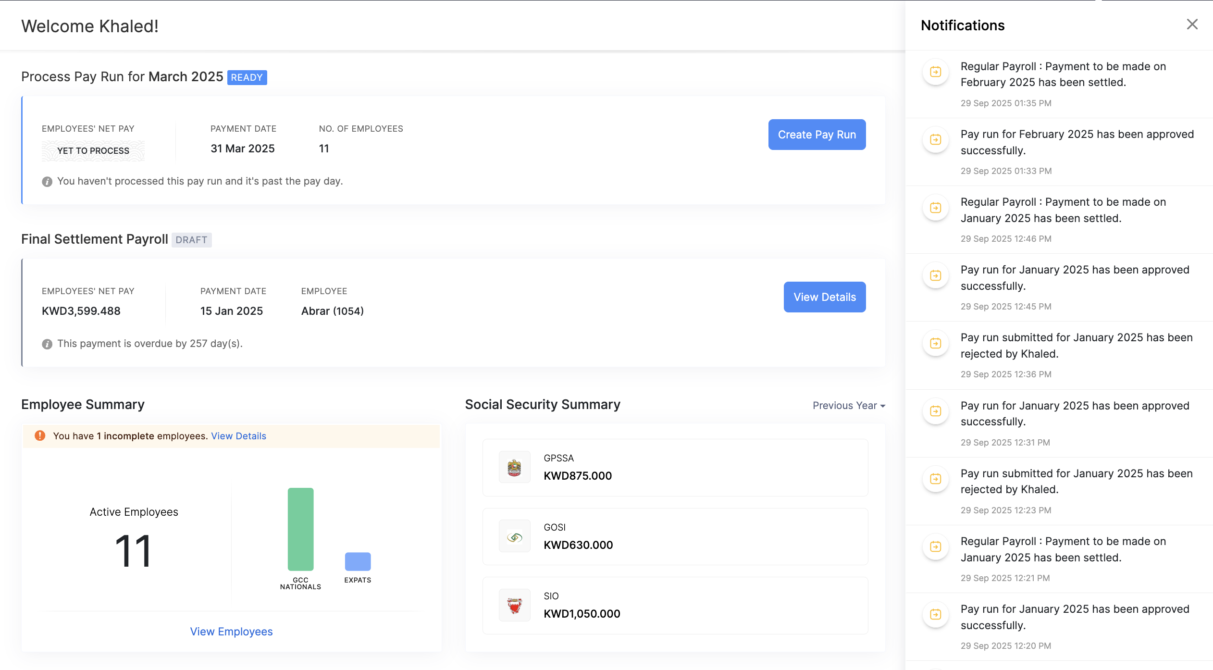Close the Notifications panel
This screenshot has height=670, width=1213.
[x=1192, y=25]
